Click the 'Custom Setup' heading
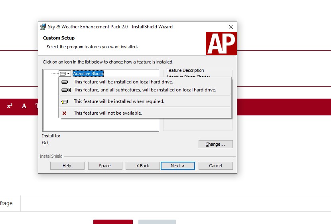The image size is (331, 224). (59, 38)
